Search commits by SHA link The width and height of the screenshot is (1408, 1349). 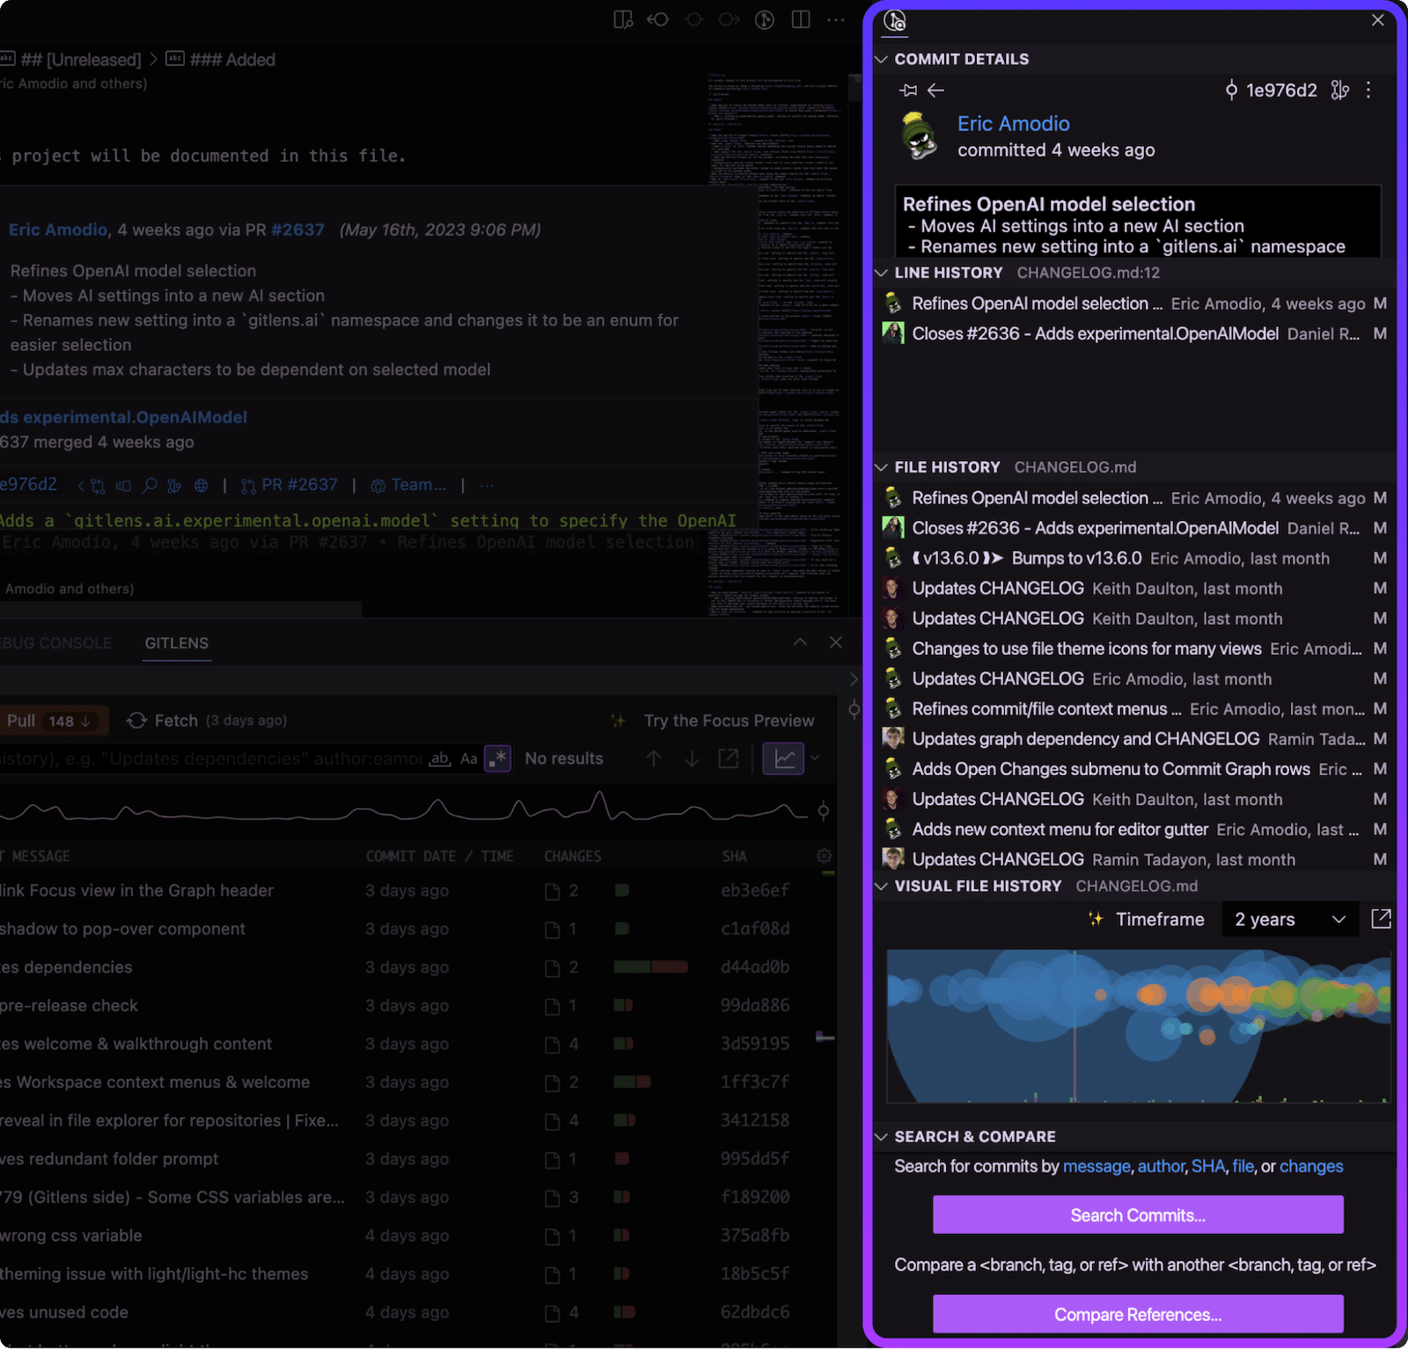(1208, 1167)
